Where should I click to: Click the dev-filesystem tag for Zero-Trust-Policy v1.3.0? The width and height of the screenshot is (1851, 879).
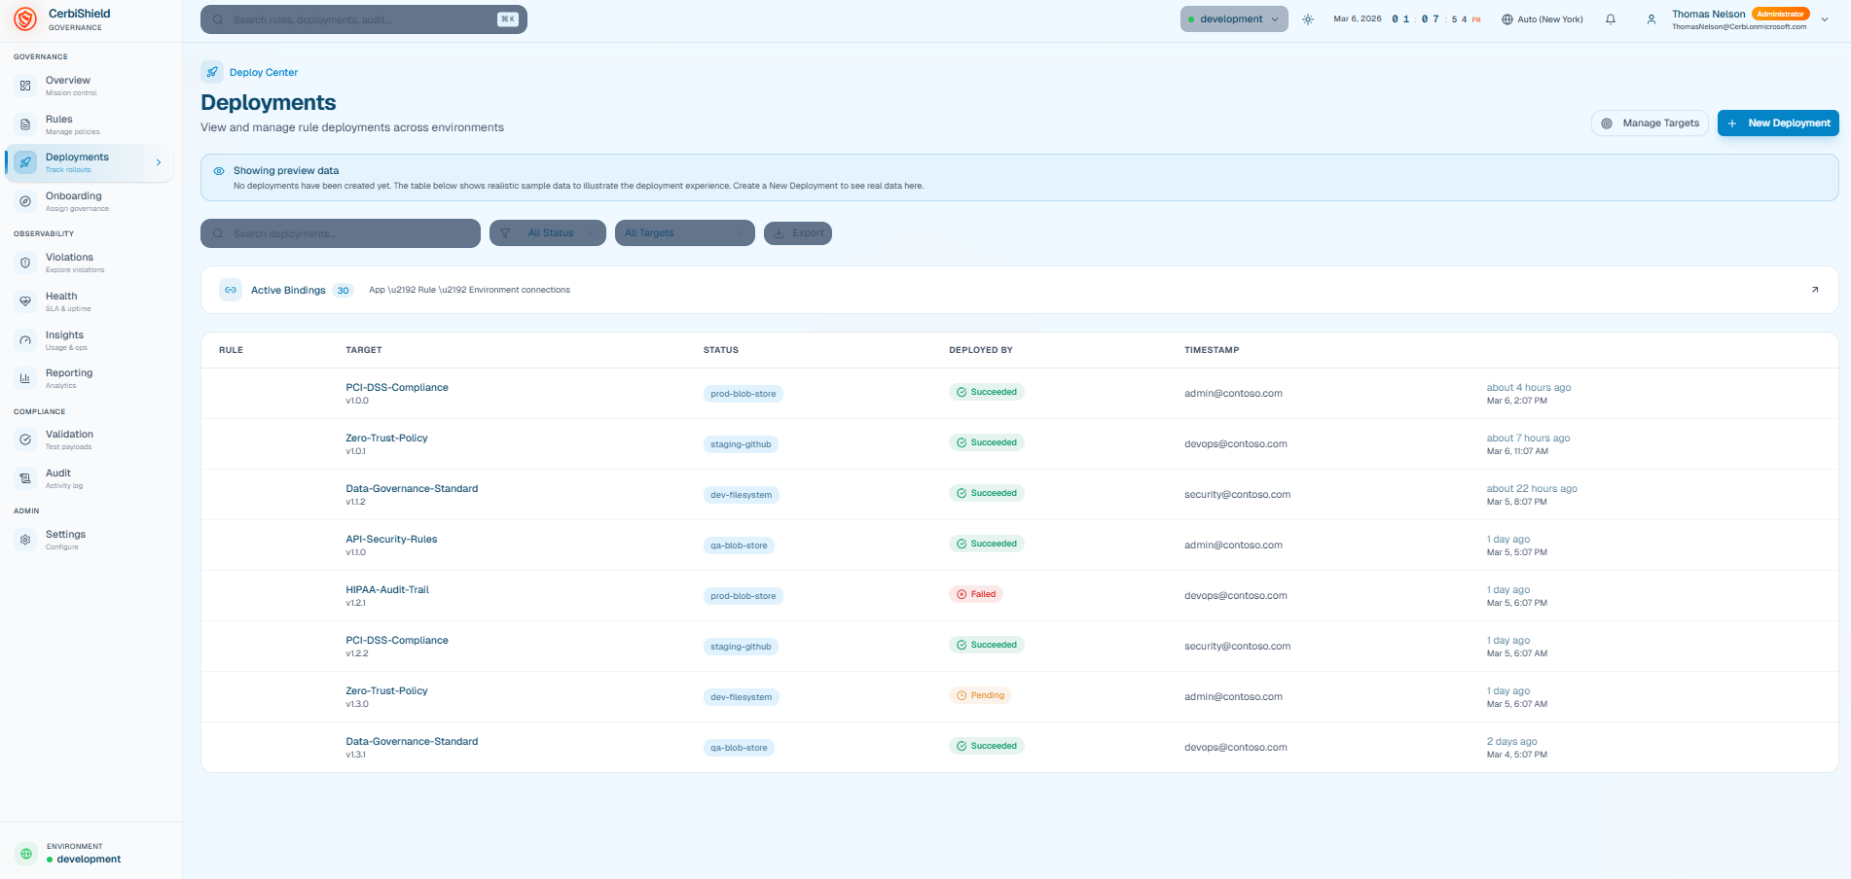click(741, 697)
